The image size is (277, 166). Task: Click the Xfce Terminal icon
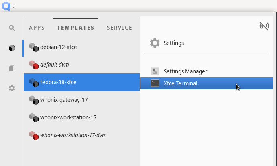(155, 83)
